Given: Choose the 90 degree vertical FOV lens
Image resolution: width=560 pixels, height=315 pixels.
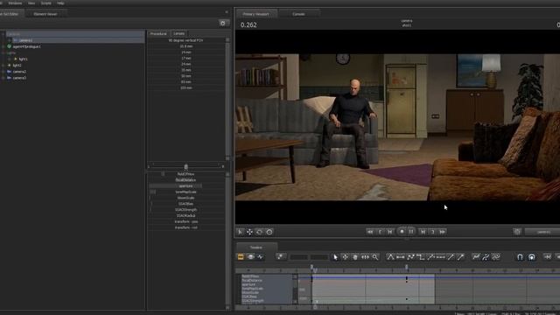Looking at the screenshot, I should (x=185, y=40).
